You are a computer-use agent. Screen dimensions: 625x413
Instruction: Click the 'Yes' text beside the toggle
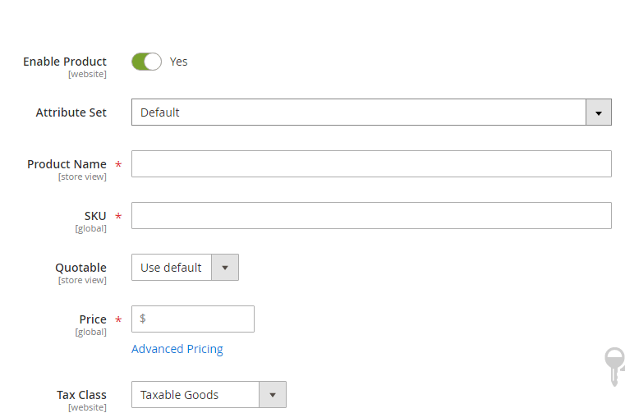[178, 62]
